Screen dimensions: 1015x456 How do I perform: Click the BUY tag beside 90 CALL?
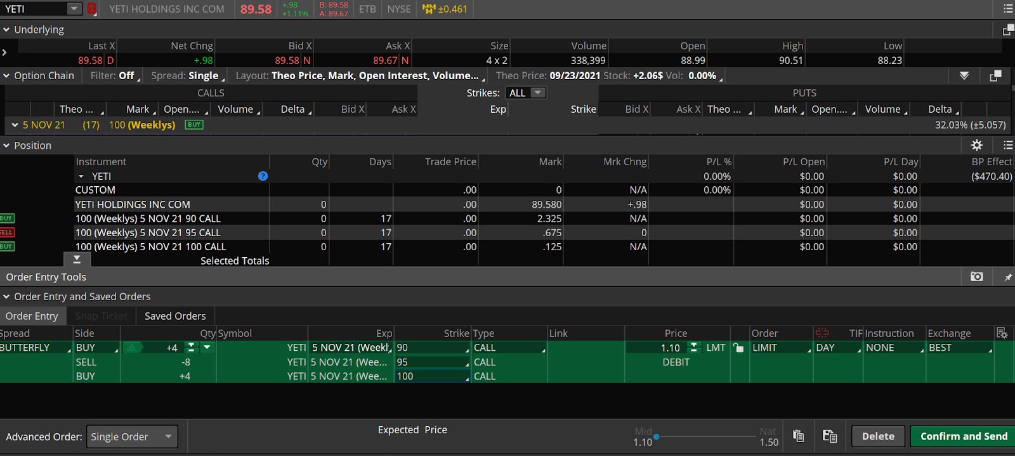(x=6, y=218)
